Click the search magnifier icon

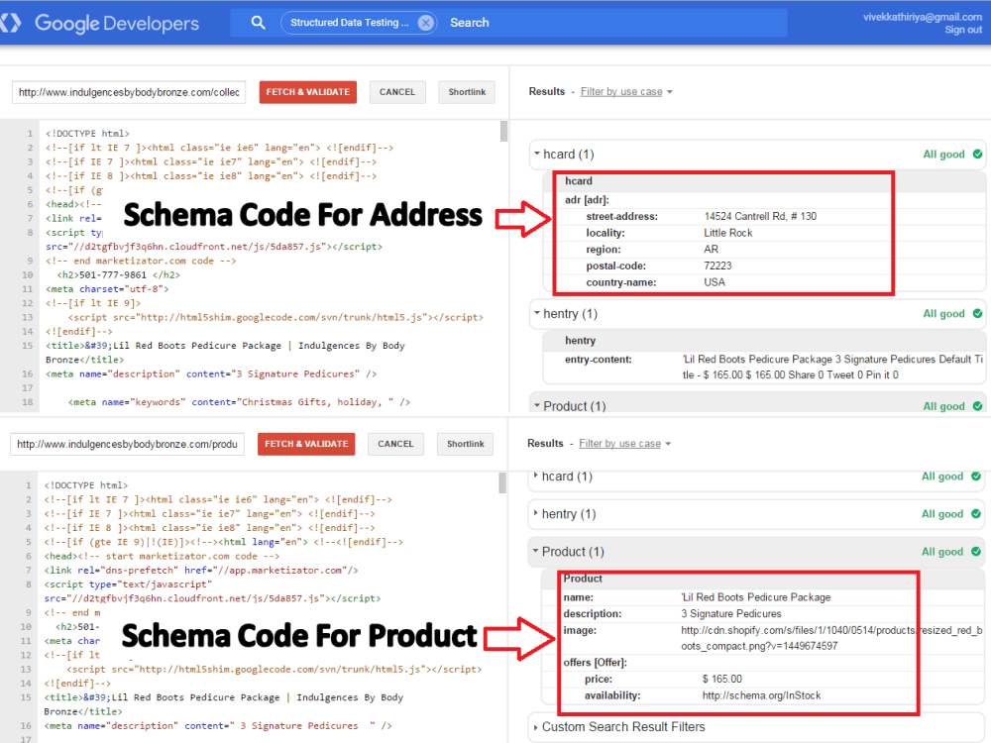click(258, 23)
